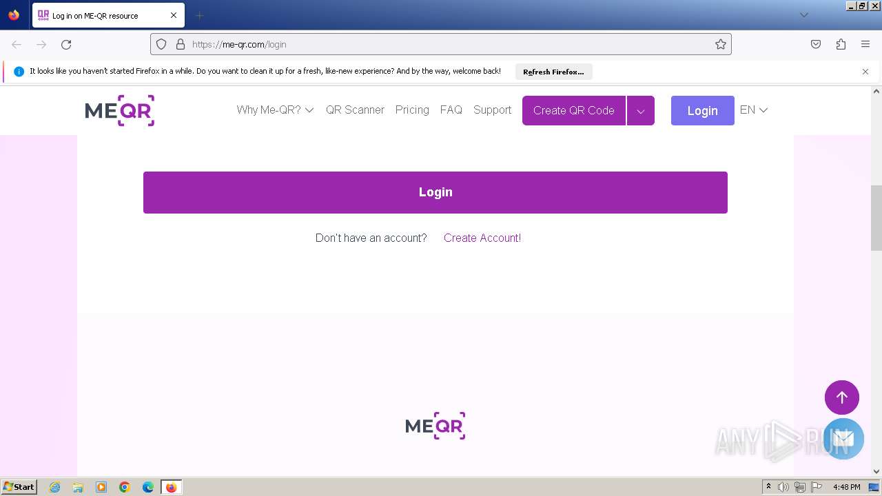The image size is (882, 496).
Task: Show hidden tray icons arrow
Action: pyautogui.click(x=768, y=487)
